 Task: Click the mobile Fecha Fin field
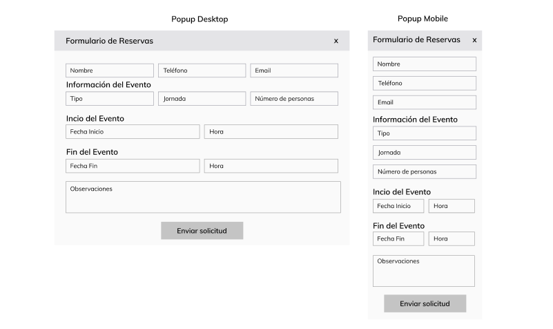point(398,238)
